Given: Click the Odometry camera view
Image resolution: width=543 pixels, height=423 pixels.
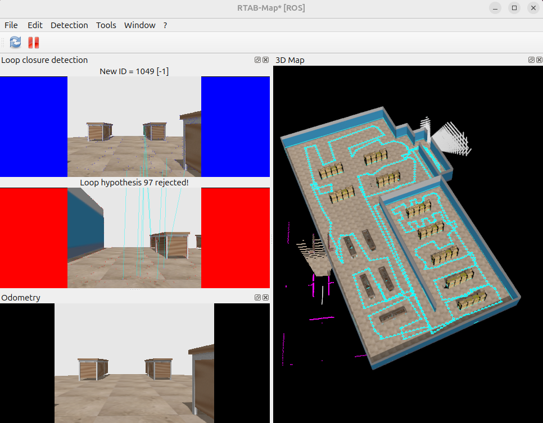Looking at the screenshot, I should [134, 363].
